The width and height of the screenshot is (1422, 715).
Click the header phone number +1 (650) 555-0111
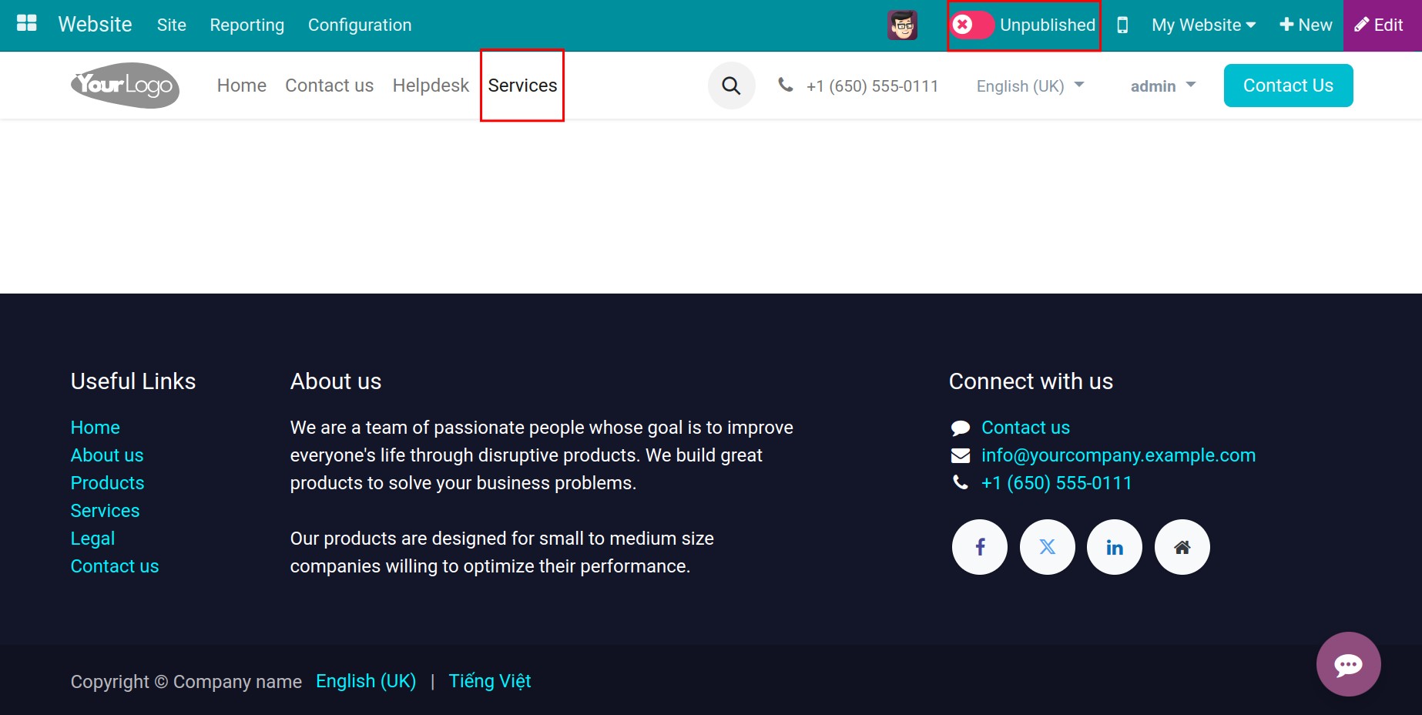coord(872,86)
